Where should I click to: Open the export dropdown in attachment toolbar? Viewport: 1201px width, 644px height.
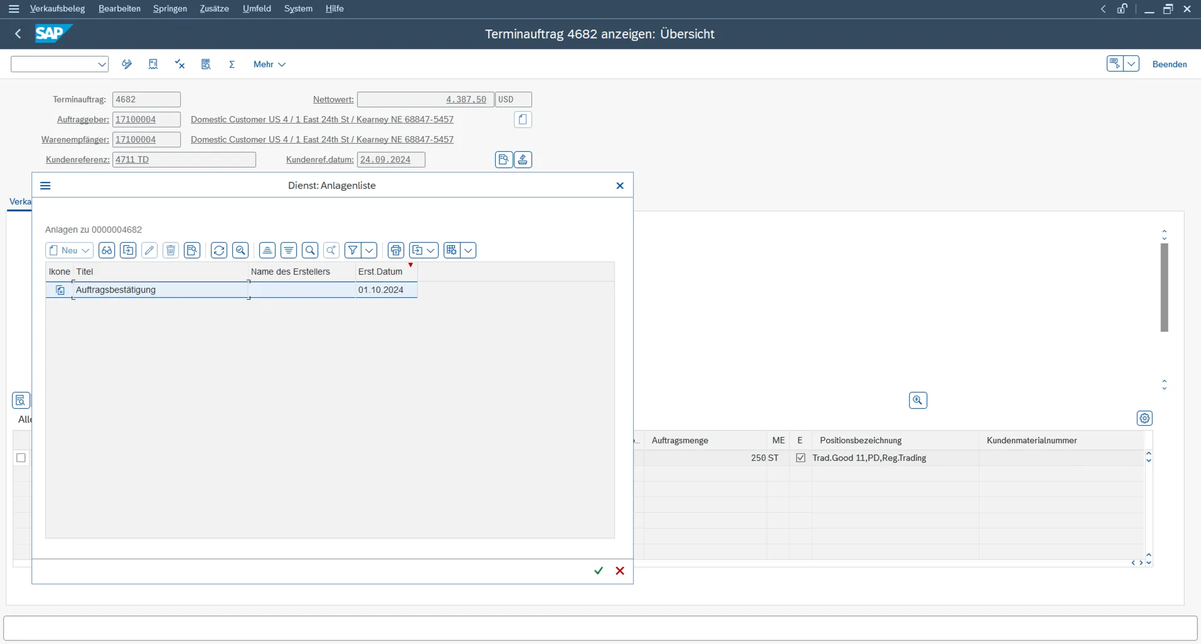click(x=424, y=250)
